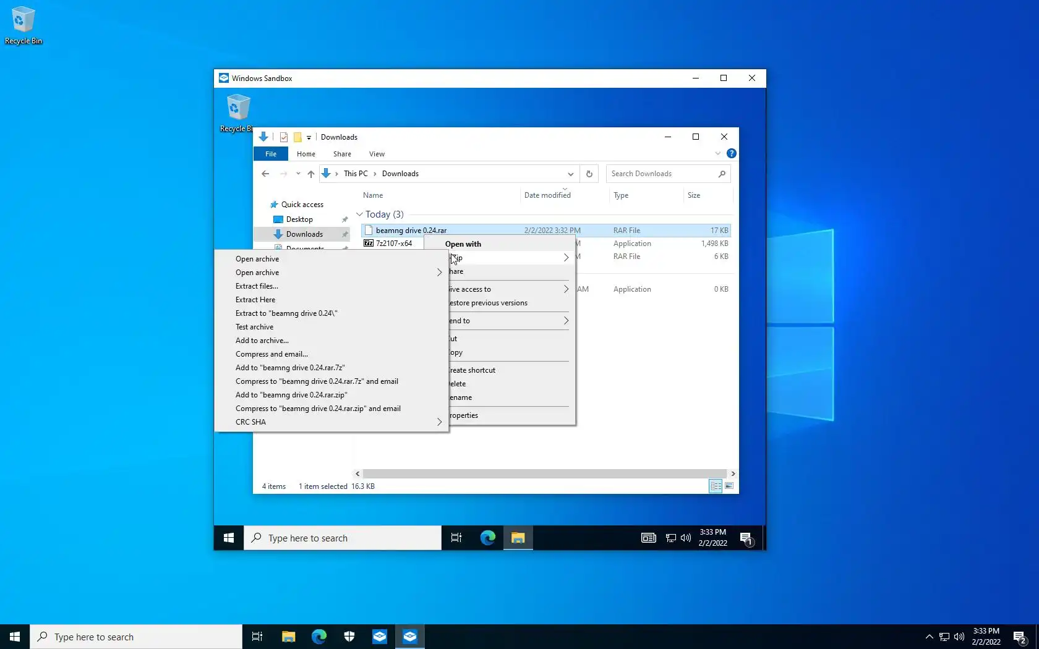Viewport: 1039px width, 649px height.
Task: Sort files by Date modified column
Action: click(547, 195)
